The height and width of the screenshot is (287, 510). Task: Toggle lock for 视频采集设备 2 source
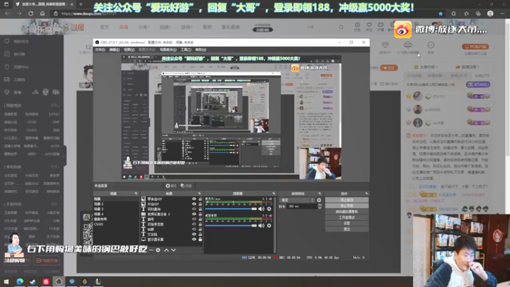(200, 214)
